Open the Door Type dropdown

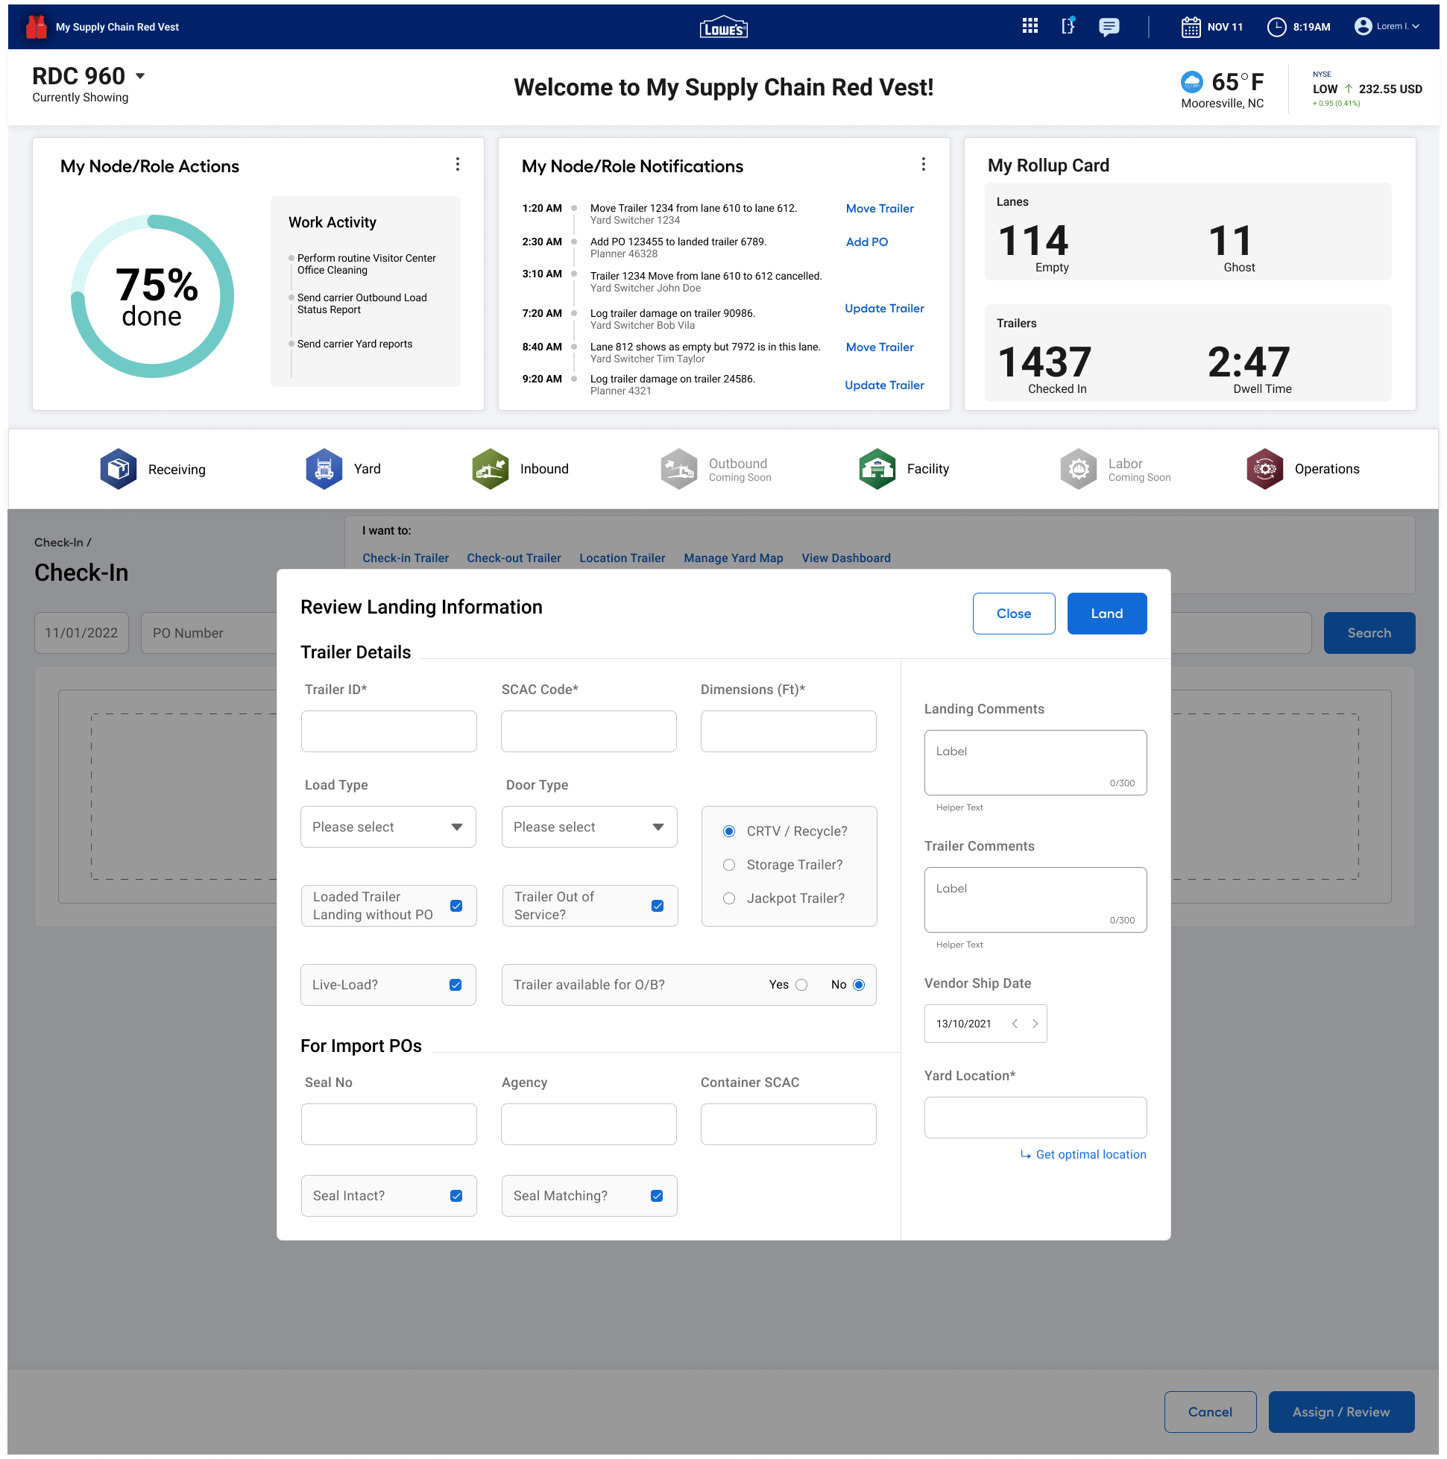point(589,826)
